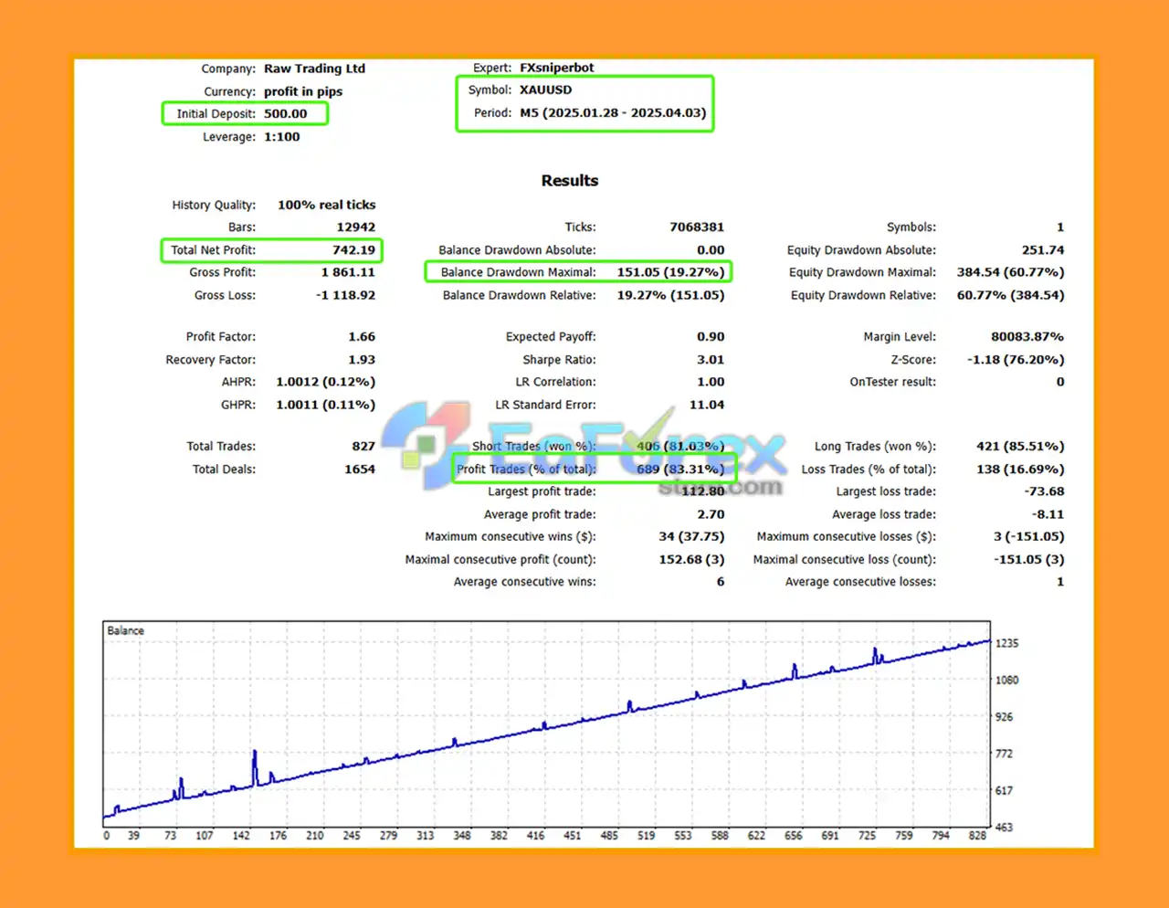Image resolution: width=1169 pixels, height=908 pixels.
Task: Click the Sharpe Ratio value 3.01
Action: coord(711,360)
